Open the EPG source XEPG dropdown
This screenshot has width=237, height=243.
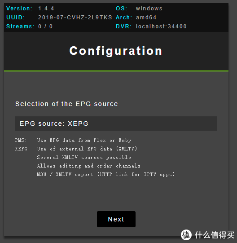coord(116,124)
